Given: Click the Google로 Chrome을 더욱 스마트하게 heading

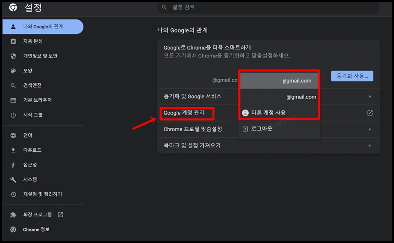Looking at the screenshot, I should coord(207,48).
